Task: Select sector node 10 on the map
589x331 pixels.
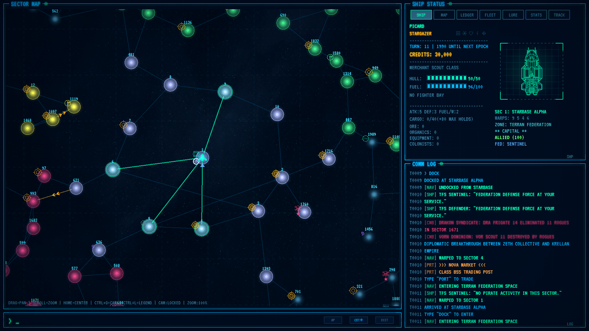Action: [277, 115]
